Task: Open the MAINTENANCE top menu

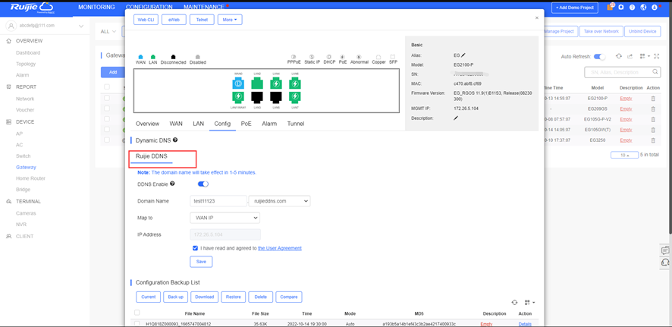Action: tap(203, 7)
